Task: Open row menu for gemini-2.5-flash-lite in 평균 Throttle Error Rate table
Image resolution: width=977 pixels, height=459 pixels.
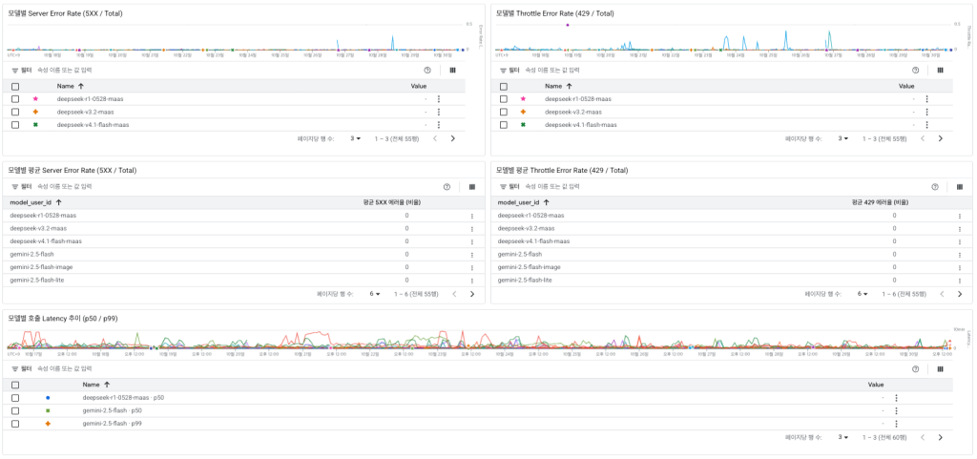Action: [960, 281]
